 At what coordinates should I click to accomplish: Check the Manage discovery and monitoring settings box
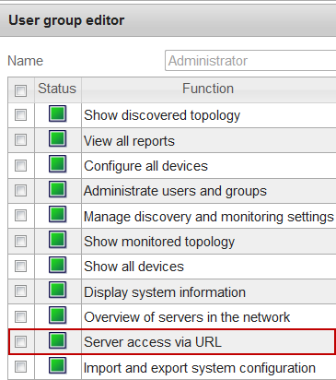(x=20, y=216)
